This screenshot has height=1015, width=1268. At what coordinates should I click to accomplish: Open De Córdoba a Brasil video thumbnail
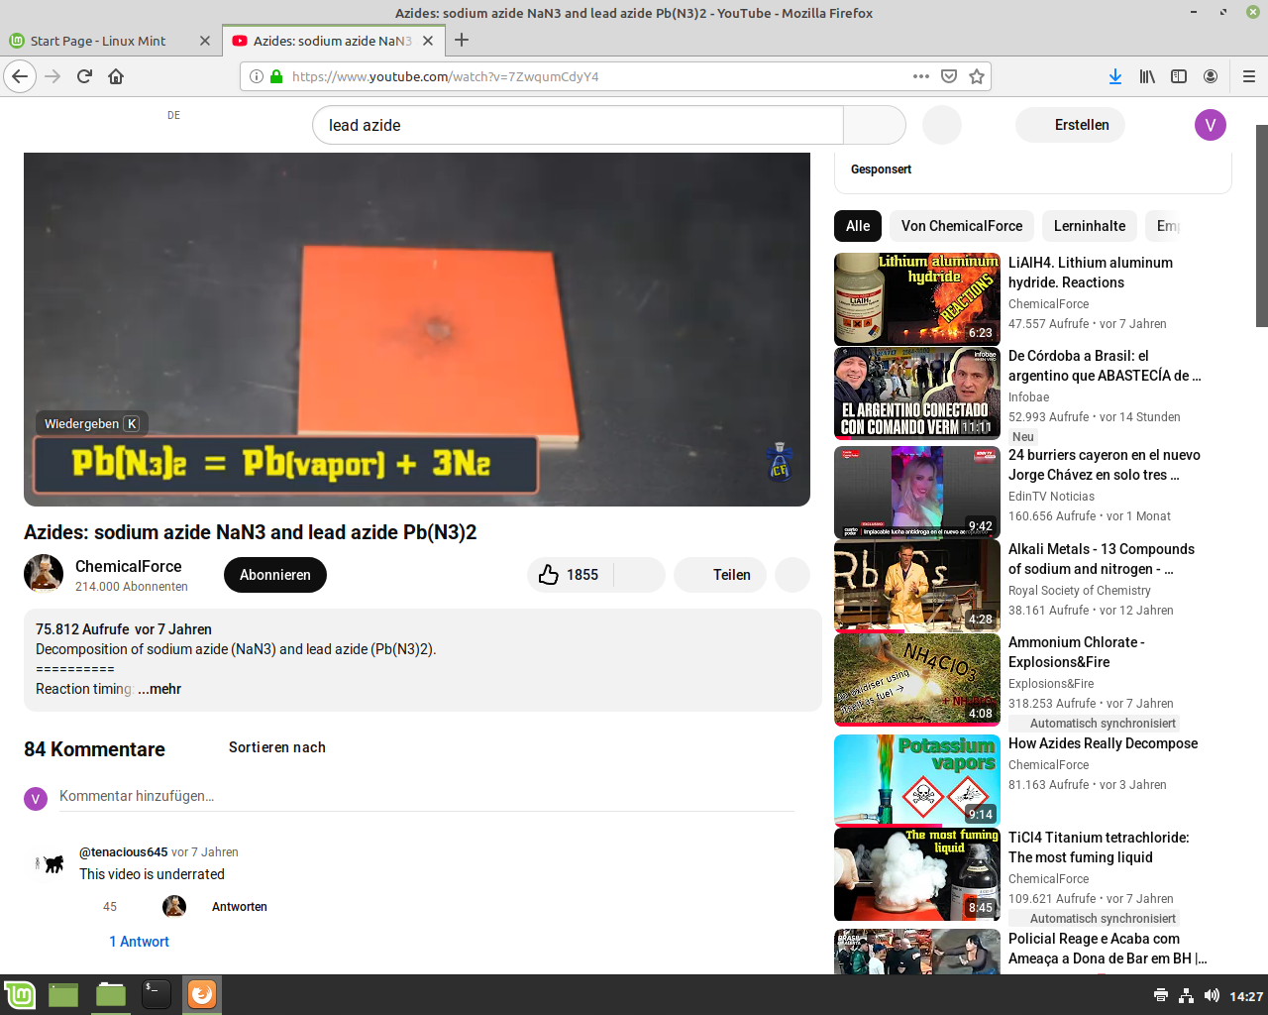tap(917, 393)
